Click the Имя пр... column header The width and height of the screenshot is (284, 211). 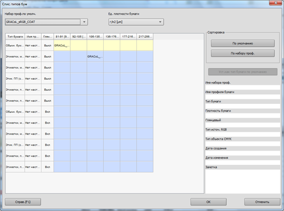[33, 37]
